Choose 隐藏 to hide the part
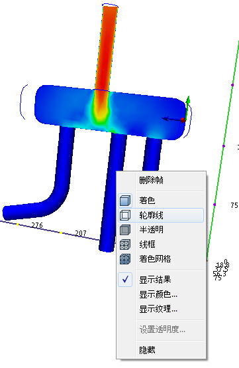Screen dimensions: 239x368 coord(147,350)
